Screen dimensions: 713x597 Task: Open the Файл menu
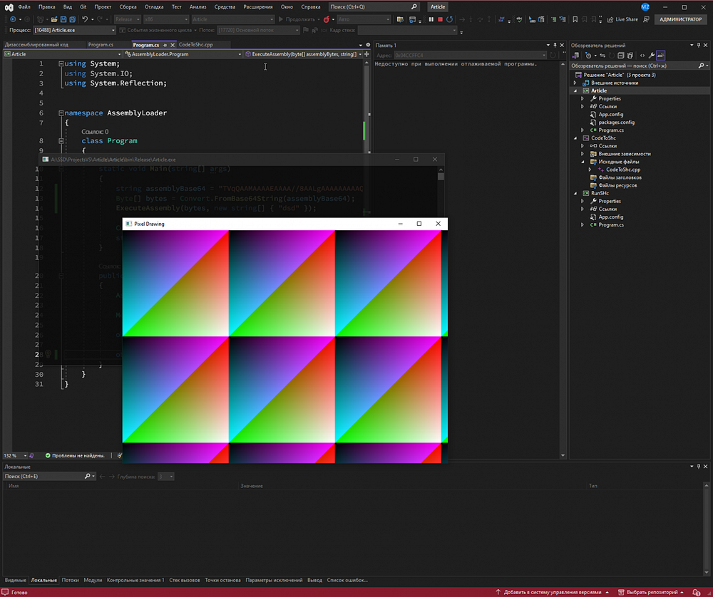pyautogui.click(x=24, y=7)
